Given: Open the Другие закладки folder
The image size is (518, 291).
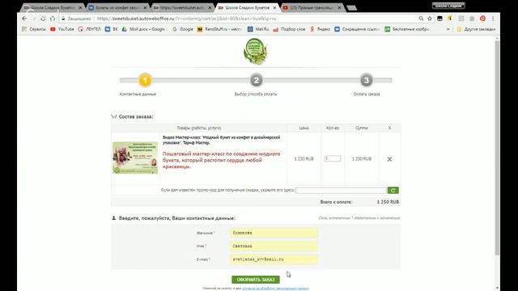Looking at the screenshot, I should click(476, 29).
